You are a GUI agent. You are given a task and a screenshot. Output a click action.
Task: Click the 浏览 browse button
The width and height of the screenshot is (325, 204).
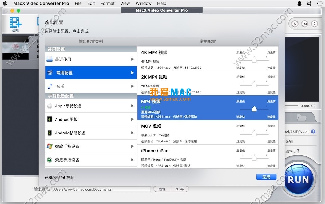[162, 189]
